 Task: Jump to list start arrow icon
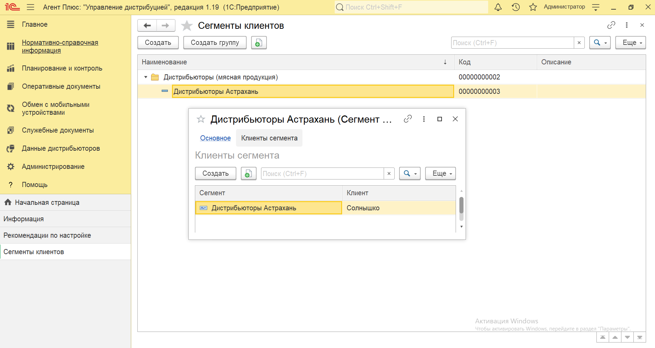point(603,337)
